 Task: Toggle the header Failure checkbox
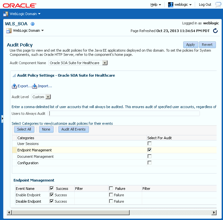click(111, 189)
